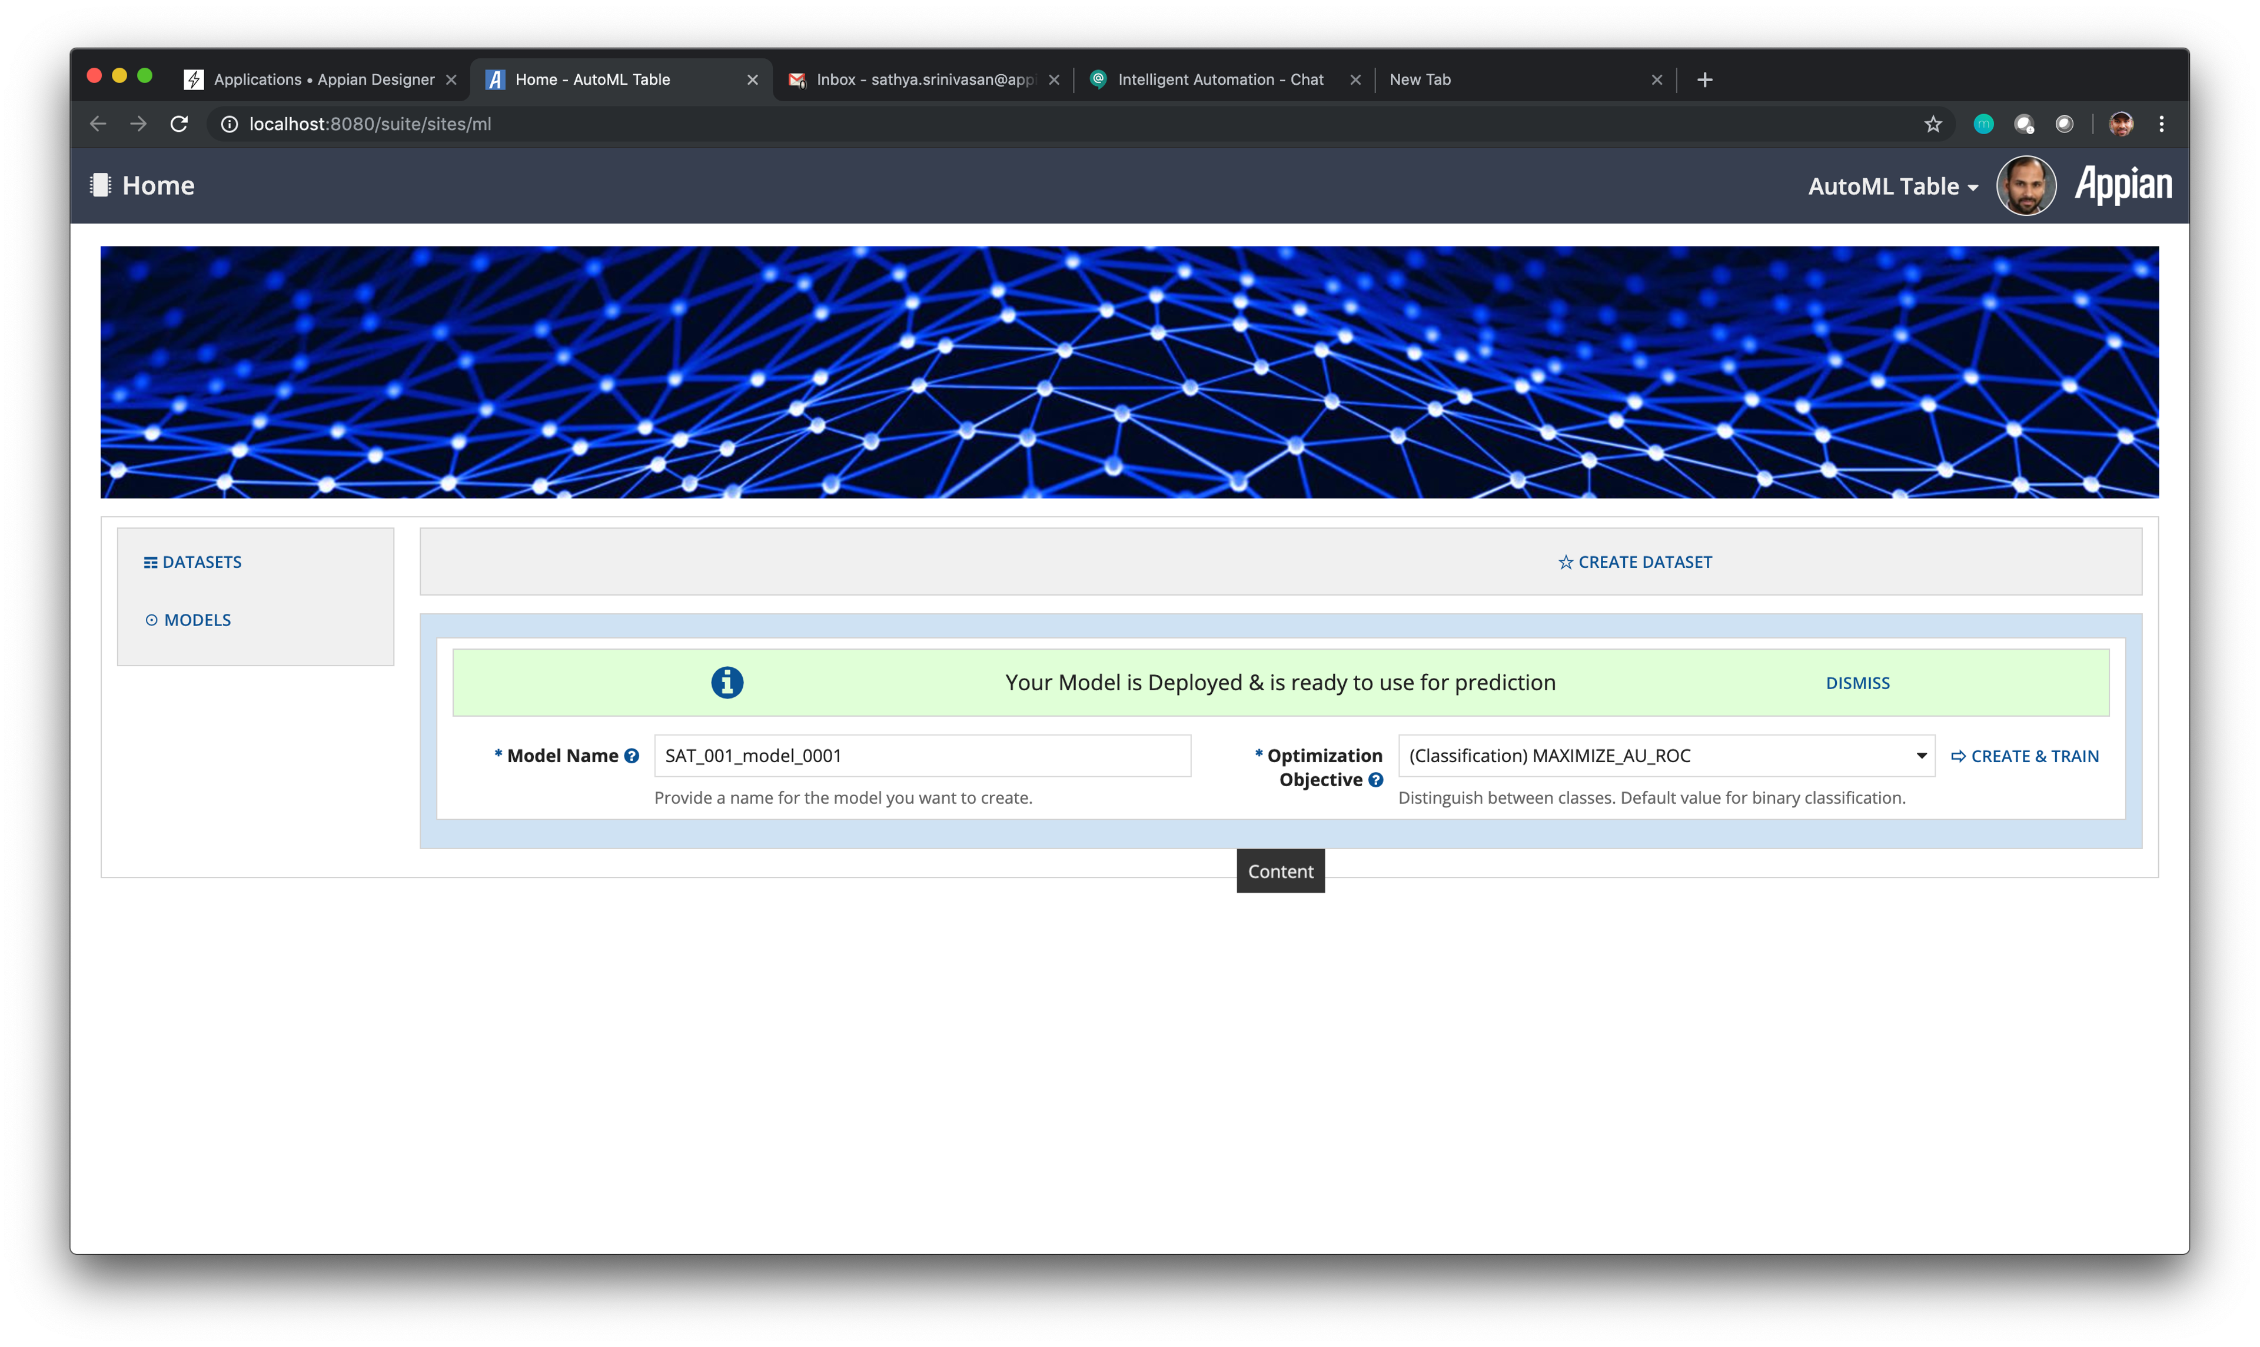Click the Model Name input field

(922, 756)
